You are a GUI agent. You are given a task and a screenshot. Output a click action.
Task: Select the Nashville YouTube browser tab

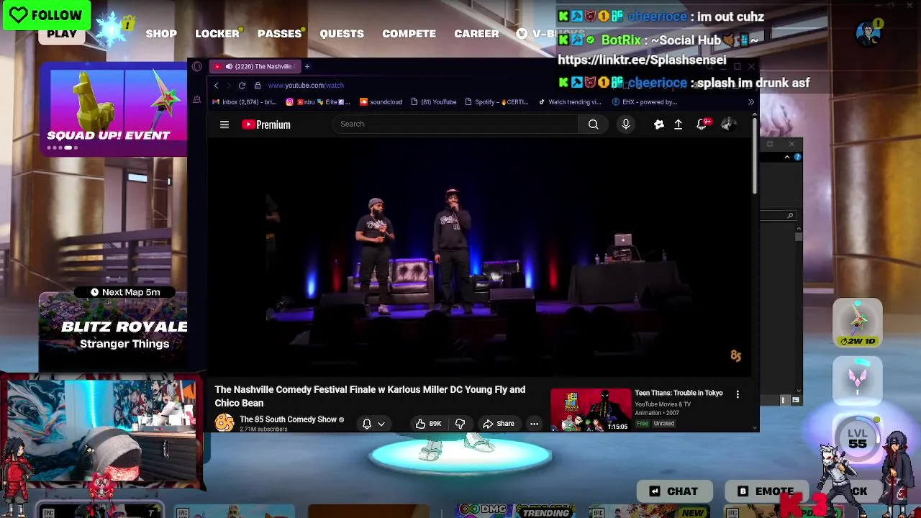point(255,67)
